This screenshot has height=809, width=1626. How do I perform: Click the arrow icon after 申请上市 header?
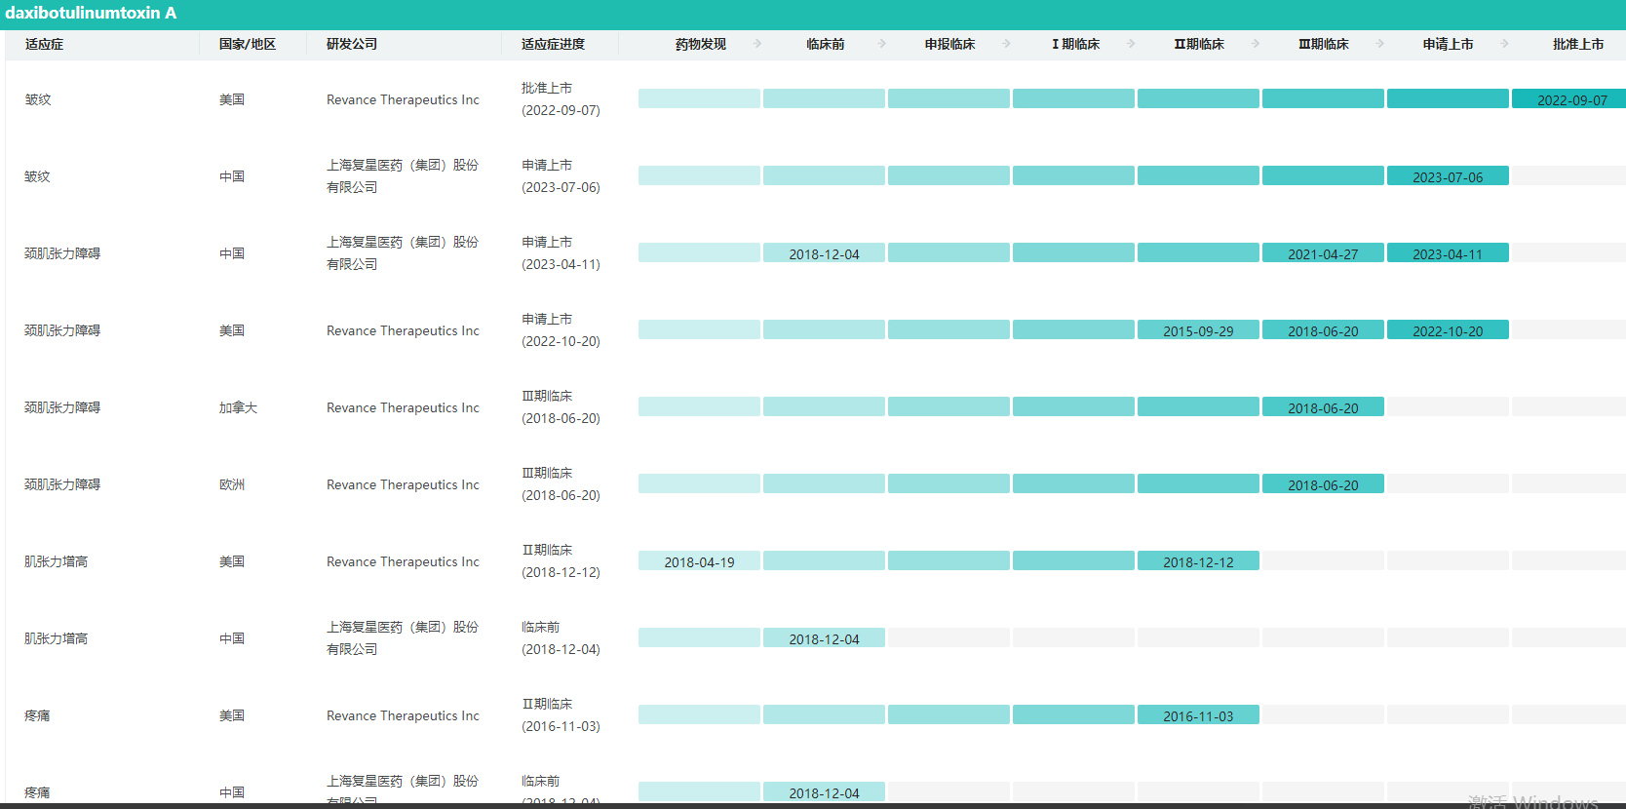[1505, 44]
